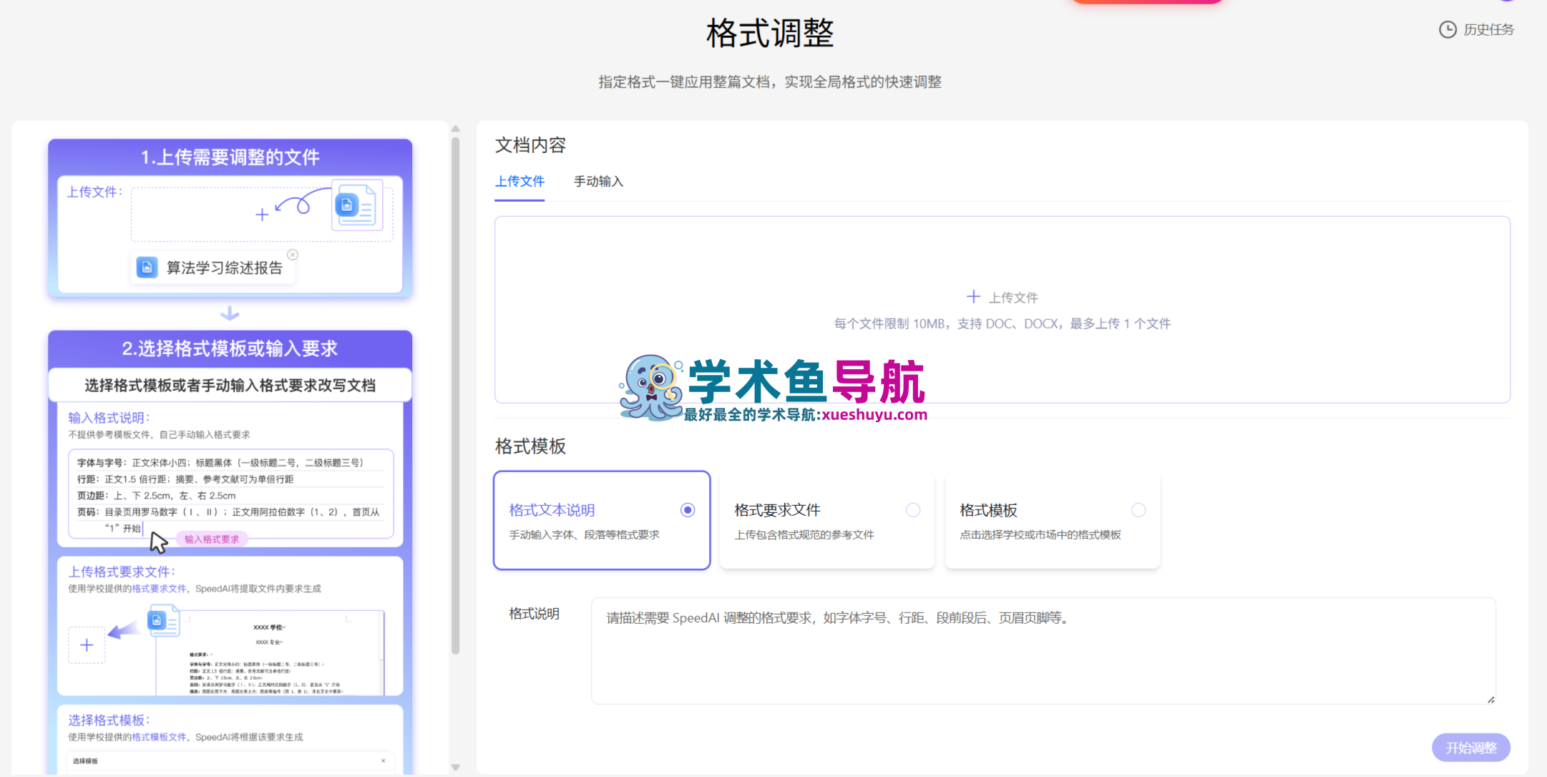The height and width of the screenshot is (777, 1547).
Task: Switch to the 手动输入 tab
Action: click(597, 182)
